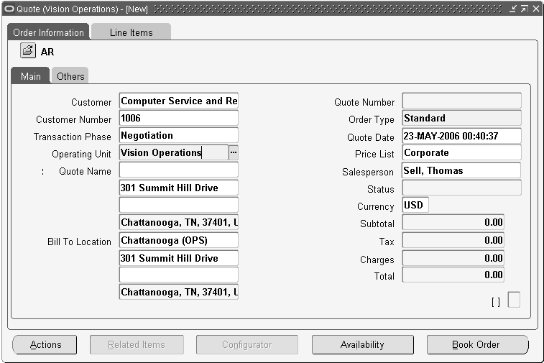Click the Currency USD field

click(x=415, y=205)
